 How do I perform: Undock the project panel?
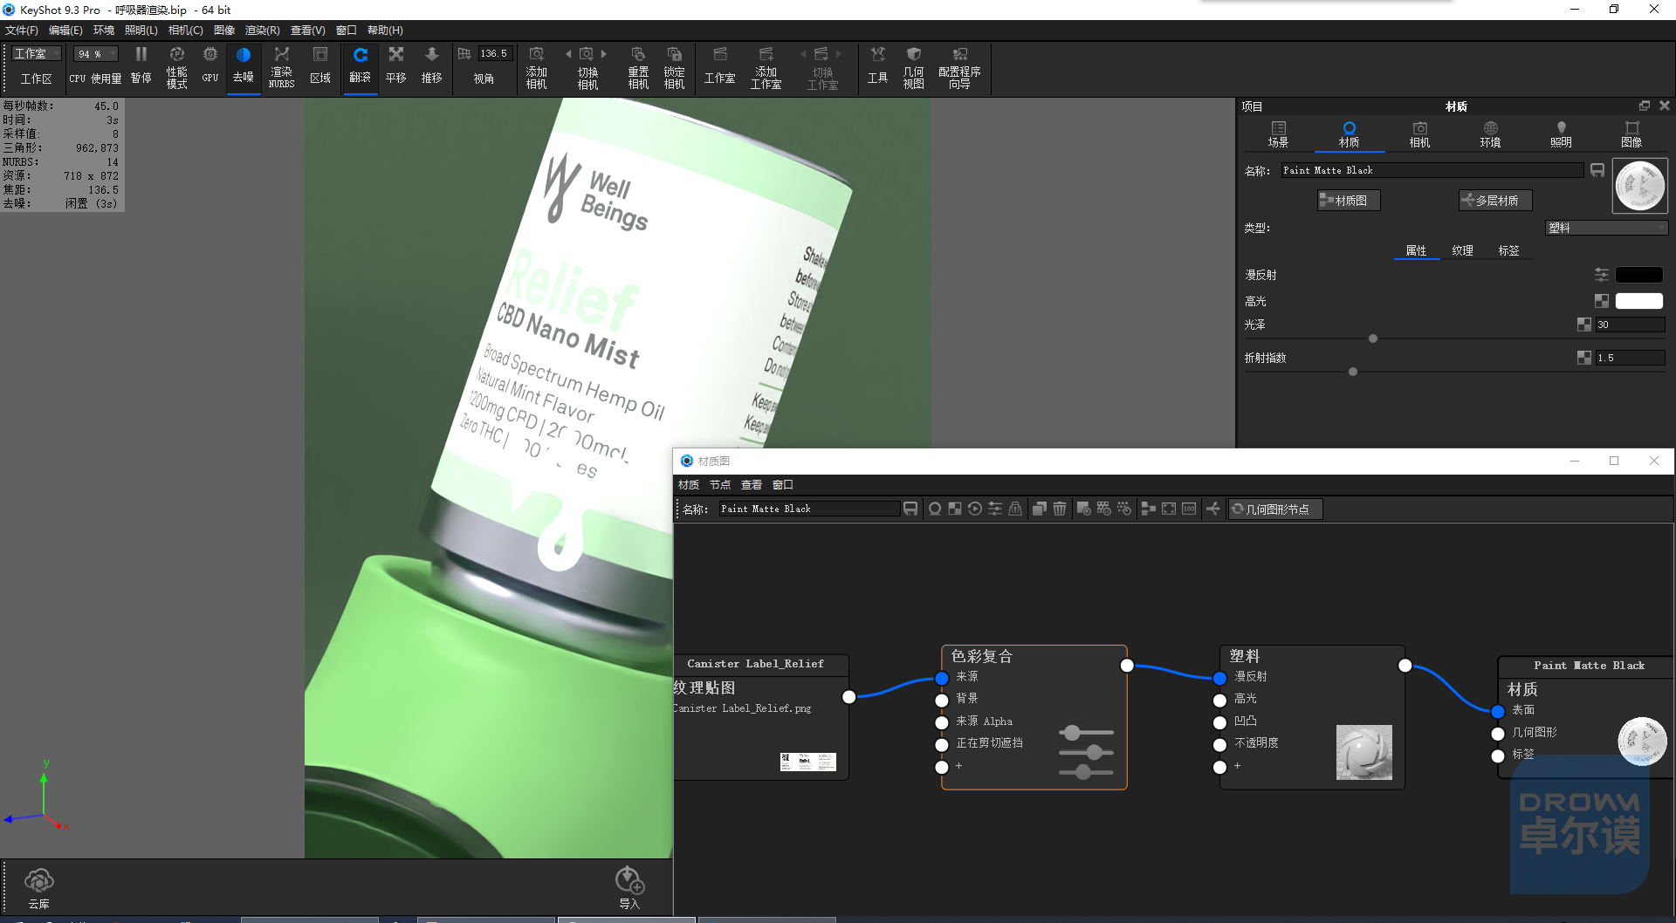click(x=1645, y=106)
